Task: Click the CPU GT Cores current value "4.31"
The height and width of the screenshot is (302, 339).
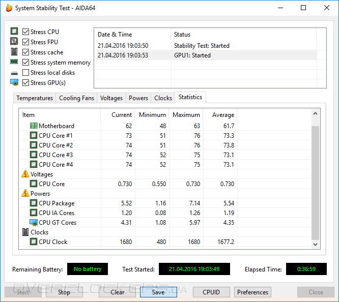Action: pyautogui.click(x=126, y=223)
